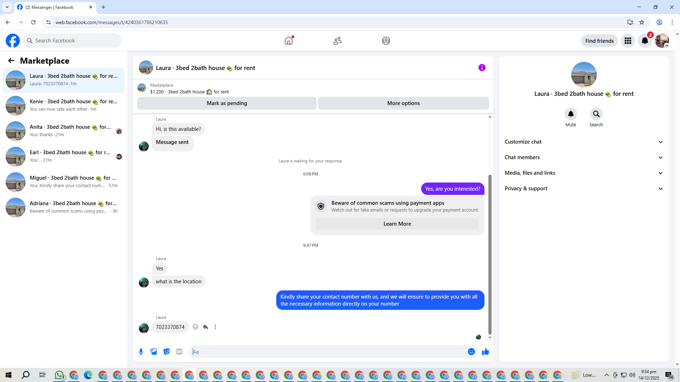
Task: Open the Friends tab in top navigation
Action: tap(337, 41)
